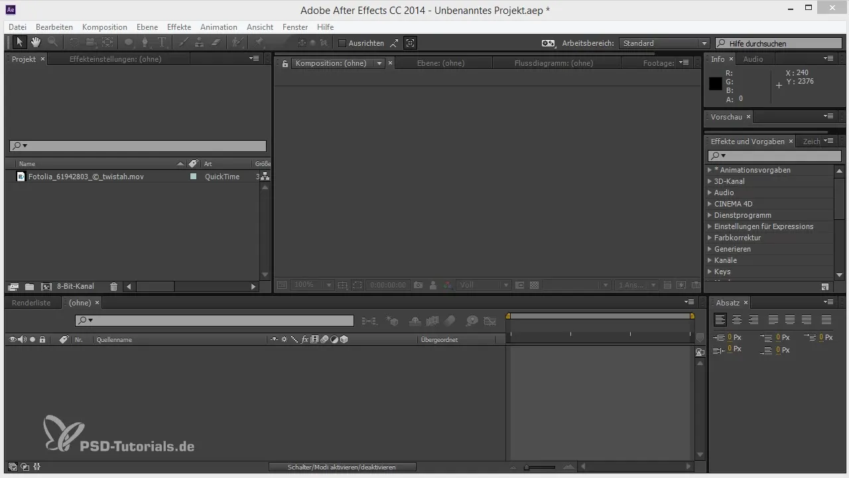The image size is (849, 478).
Task: Switch to the Renderliste tab
Action: tap(31, 303)
